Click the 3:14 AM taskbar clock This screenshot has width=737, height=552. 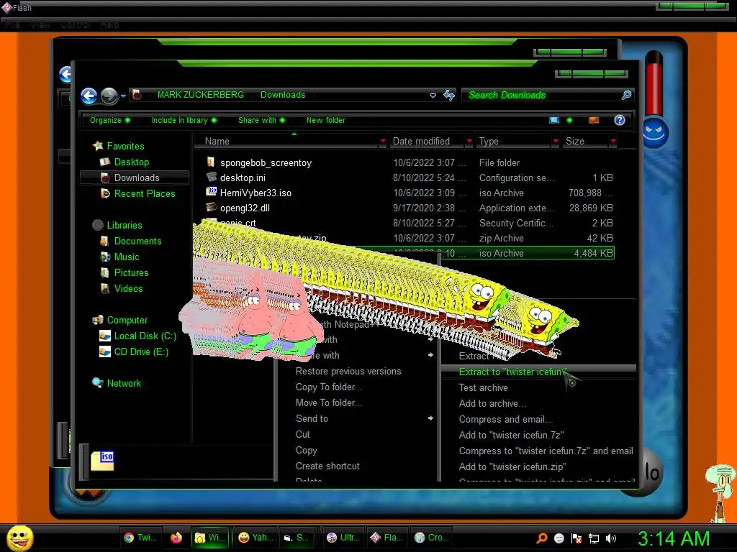pyautogui.click(x=674, y=538)
